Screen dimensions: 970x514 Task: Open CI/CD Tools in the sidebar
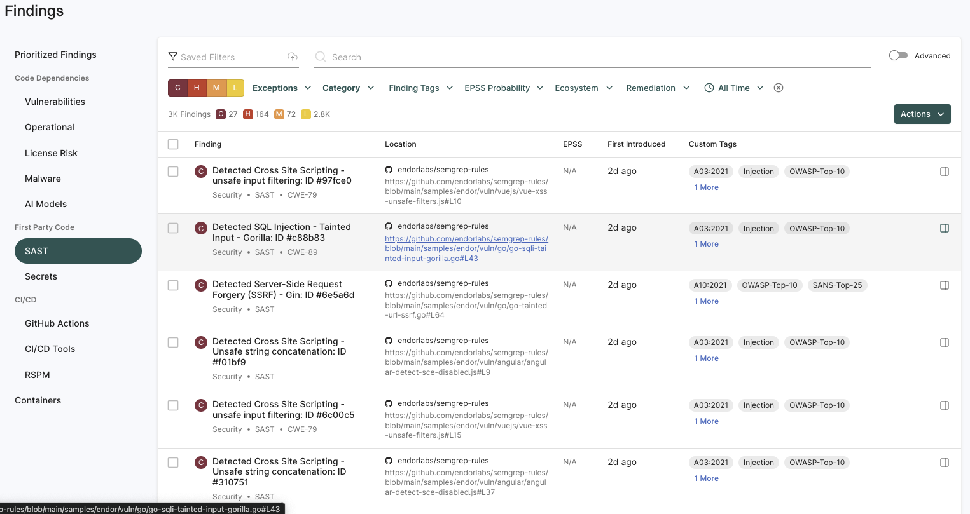50,349
